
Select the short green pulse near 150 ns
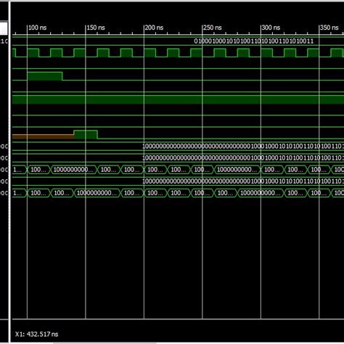[x=86, y=135]
